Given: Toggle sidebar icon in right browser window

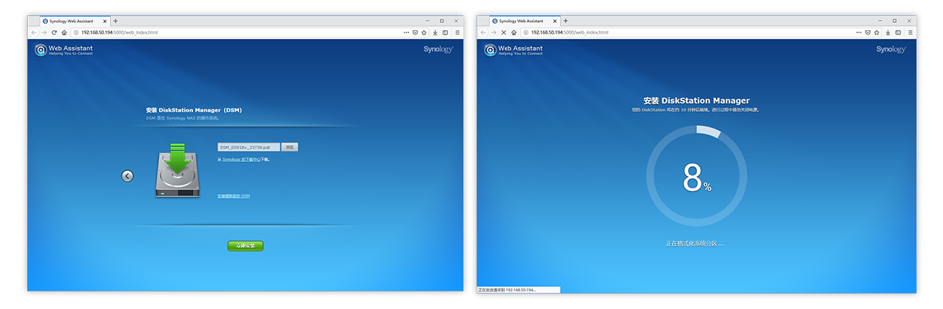Looking at the screenshot, I should (x=898, y=32).
